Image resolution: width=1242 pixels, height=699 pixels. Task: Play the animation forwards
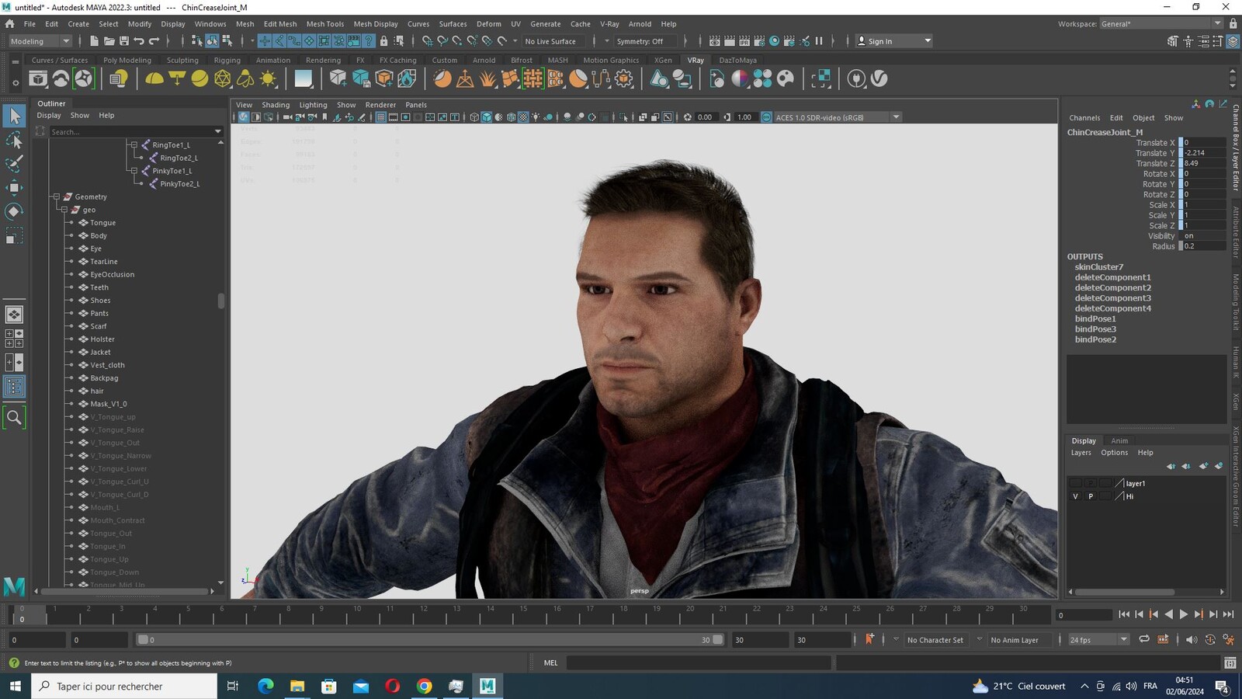[1184, 614]
